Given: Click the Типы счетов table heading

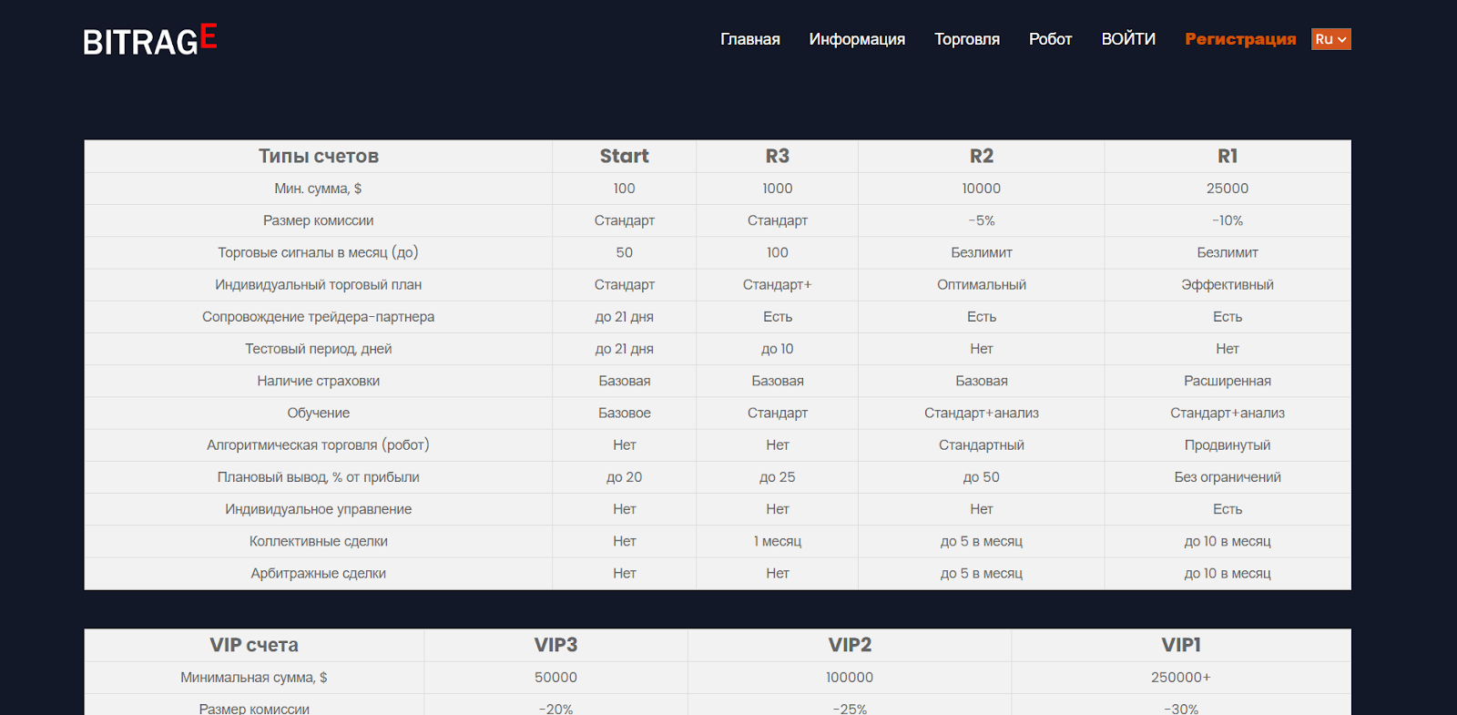Looking at the screenshot, I should coord(319,156).
